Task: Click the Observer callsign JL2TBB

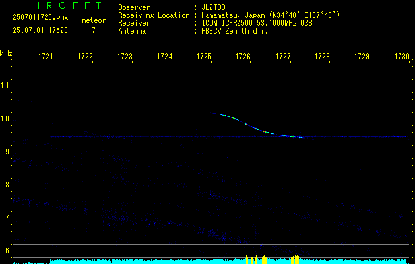Action: click(x=213, y=7)
